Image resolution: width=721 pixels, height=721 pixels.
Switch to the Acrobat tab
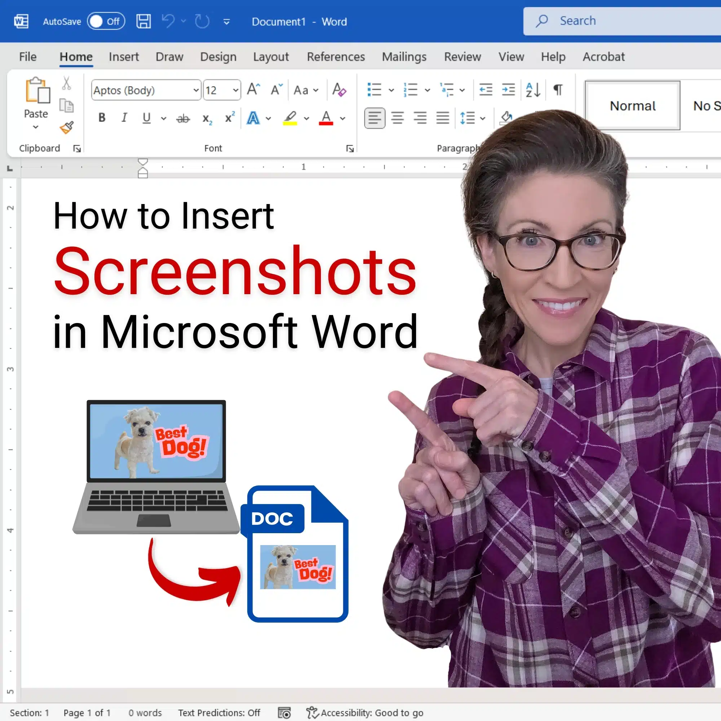click(603, 57)
